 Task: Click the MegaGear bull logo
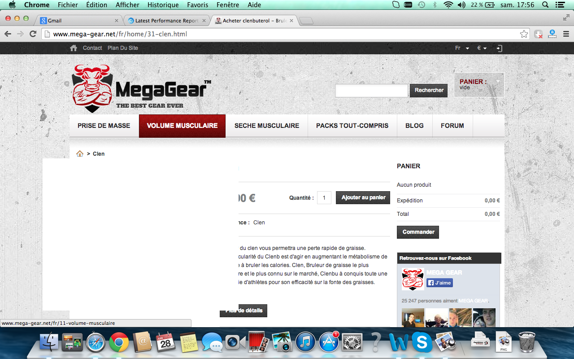point(92,88)
